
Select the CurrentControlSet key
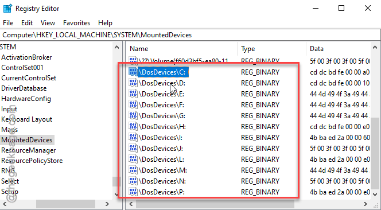click(29, 78)
